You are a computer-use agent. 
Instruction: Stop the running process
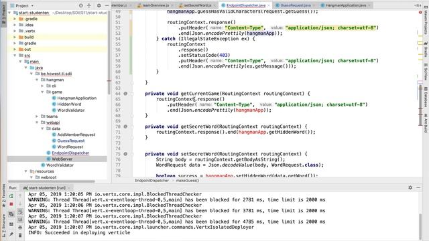click(11, 204)
